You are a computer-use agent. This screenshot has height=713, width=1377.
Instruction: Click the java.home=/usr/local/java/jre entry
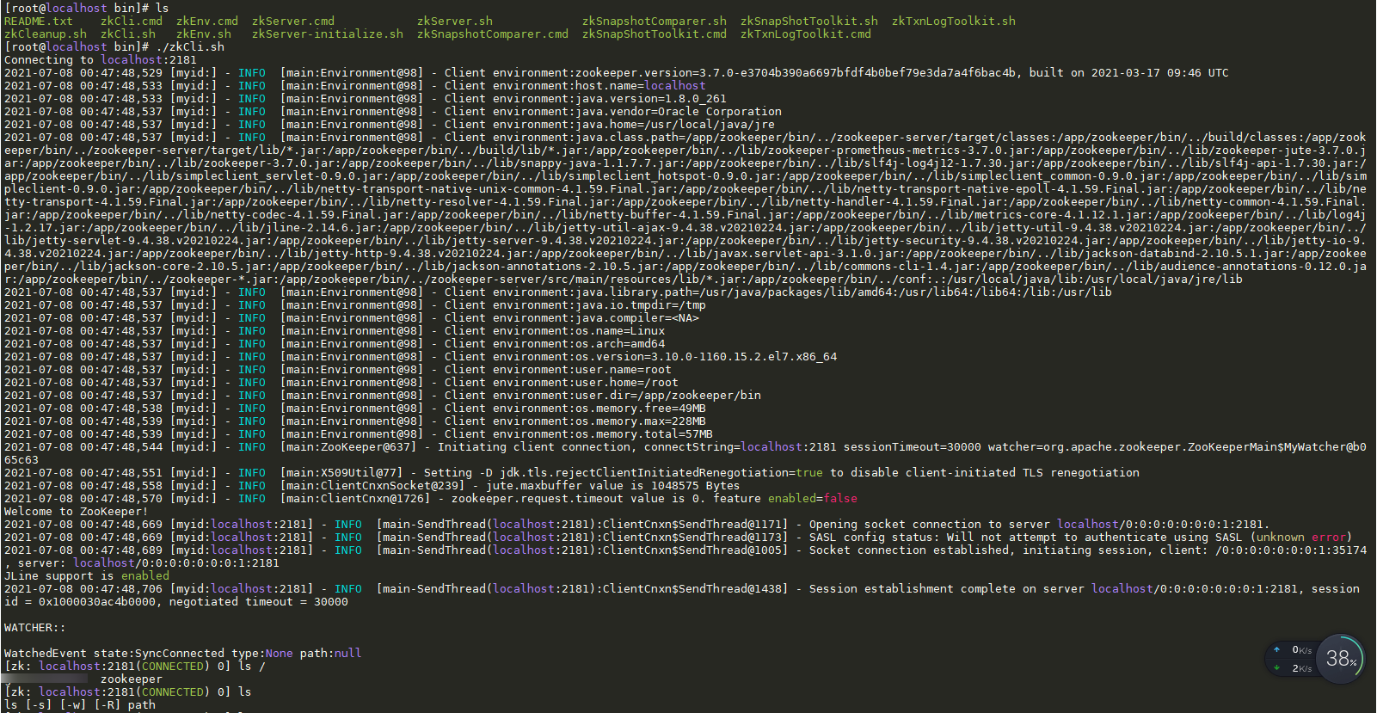pos(675,124)
